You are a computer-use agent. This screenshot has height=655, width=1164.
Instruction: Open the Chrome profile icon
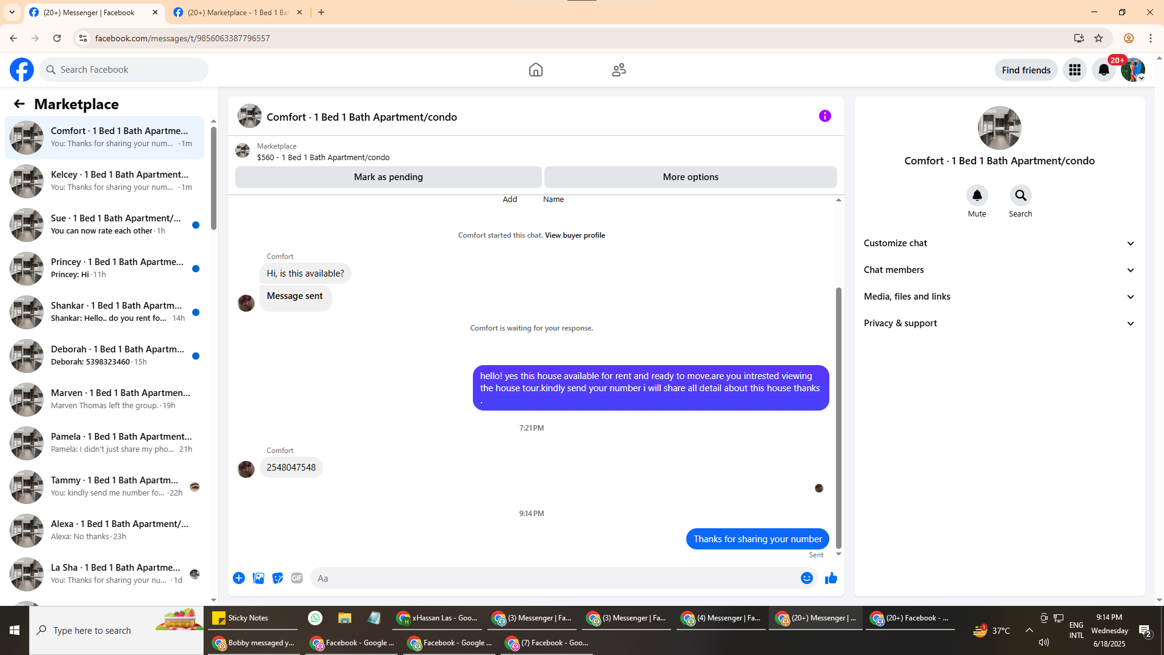[1128, 38]
